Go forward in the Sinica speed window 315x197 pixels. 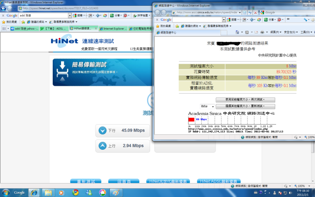tap(164, 12)
